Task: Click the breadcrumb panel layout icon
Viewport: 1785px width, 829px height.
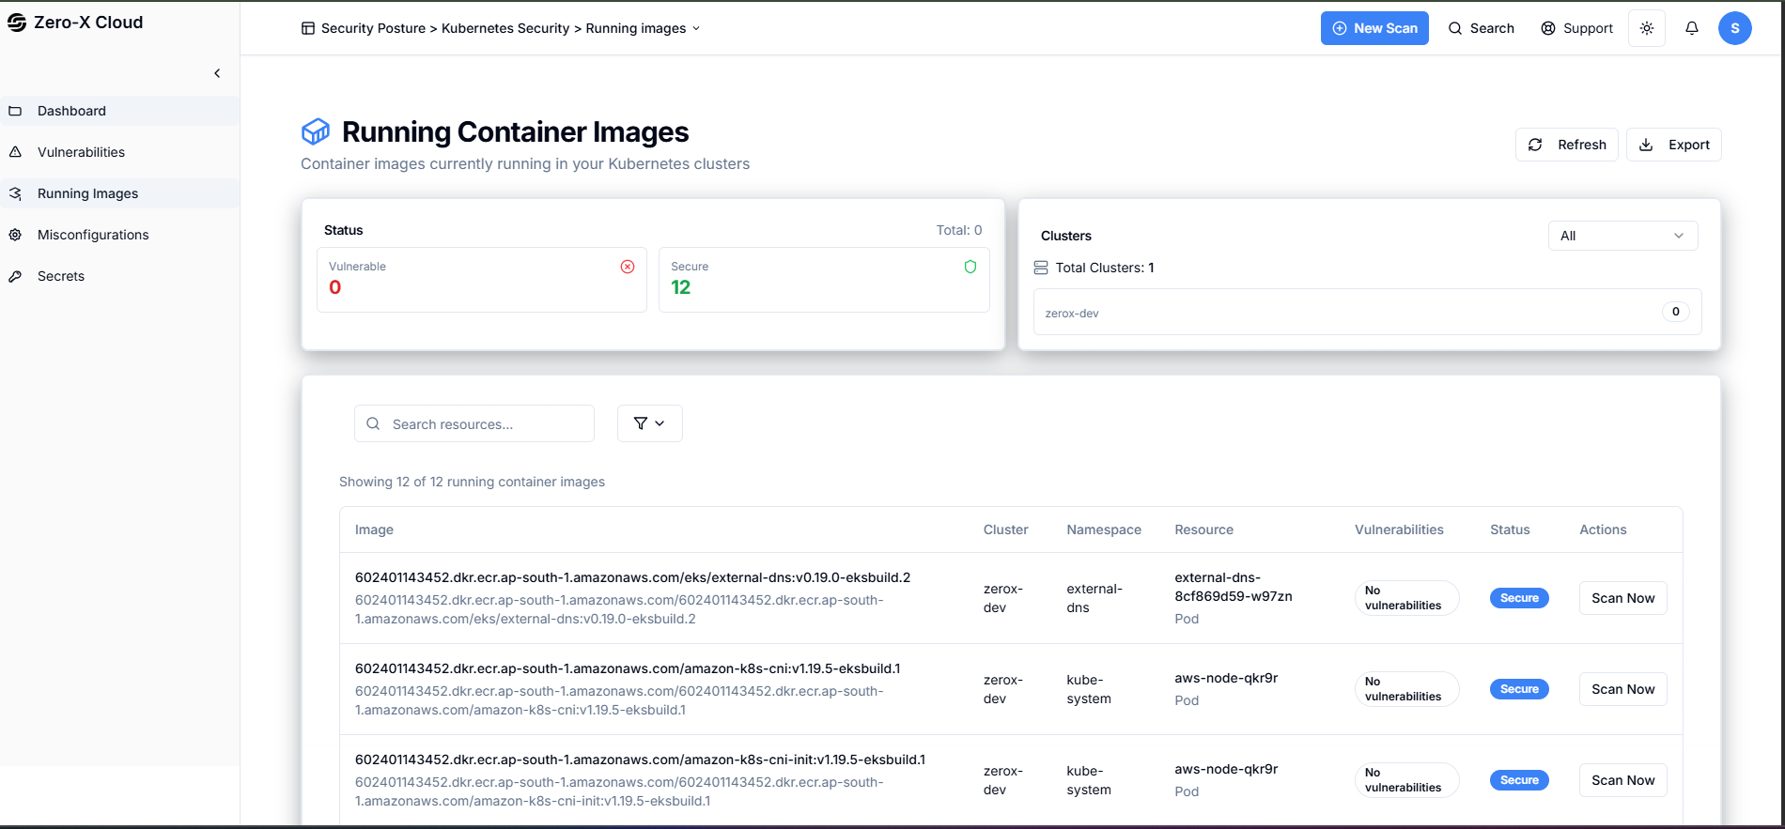Action: 308,28
